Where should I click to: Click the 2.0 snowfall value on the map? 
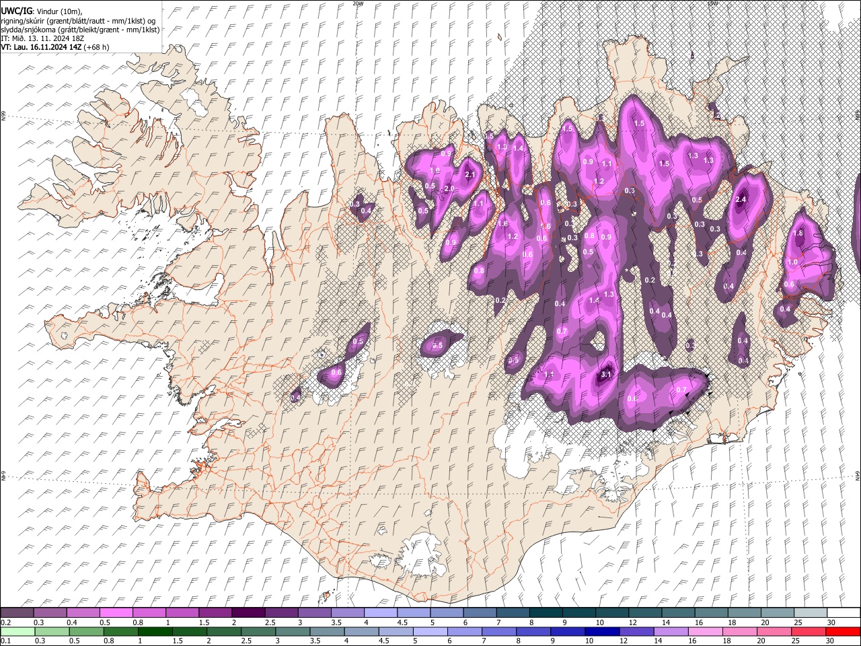click(x=449, y=189)
